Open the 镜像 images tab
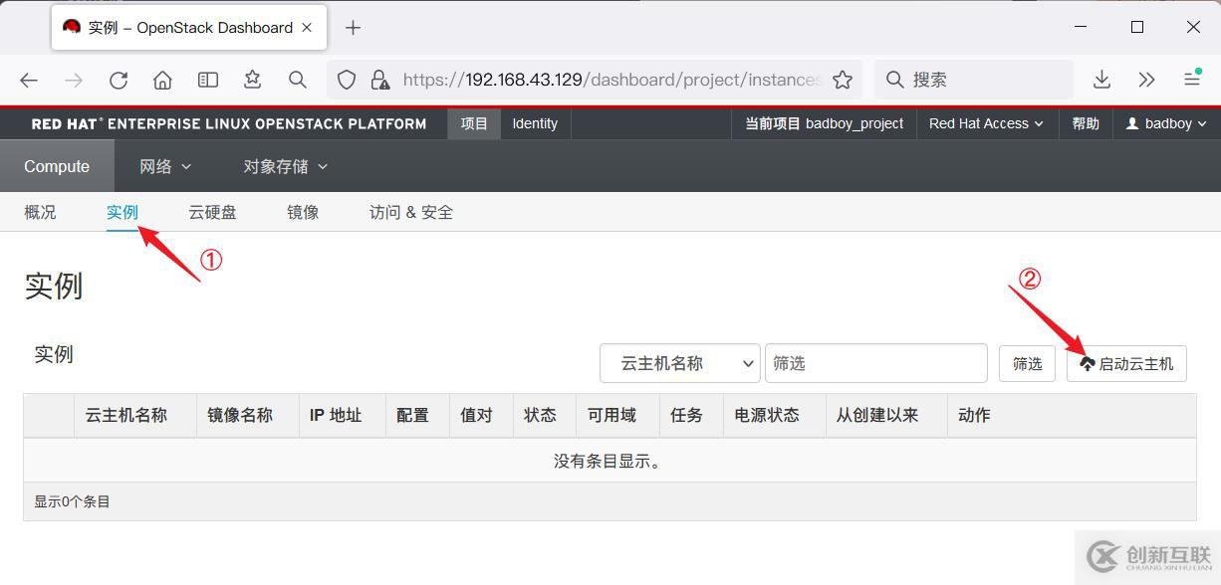 303,212
